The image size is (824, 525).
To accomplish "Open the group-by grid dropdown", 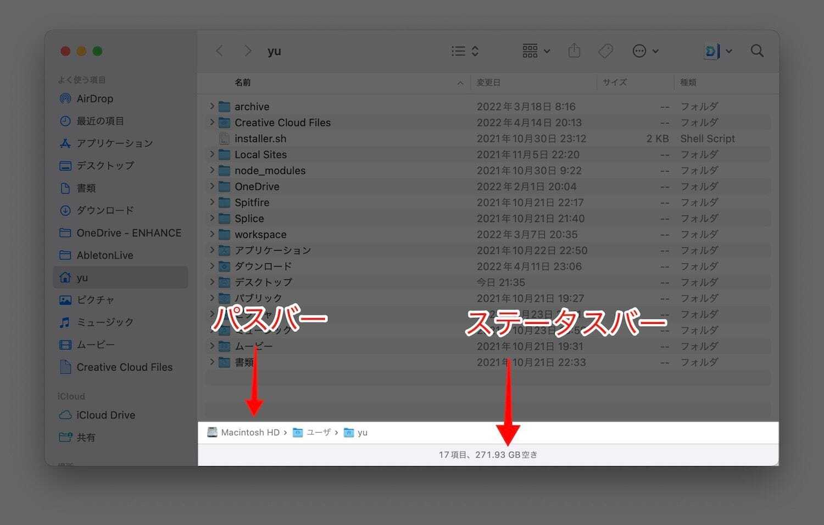I will click(x=536, y=51).
